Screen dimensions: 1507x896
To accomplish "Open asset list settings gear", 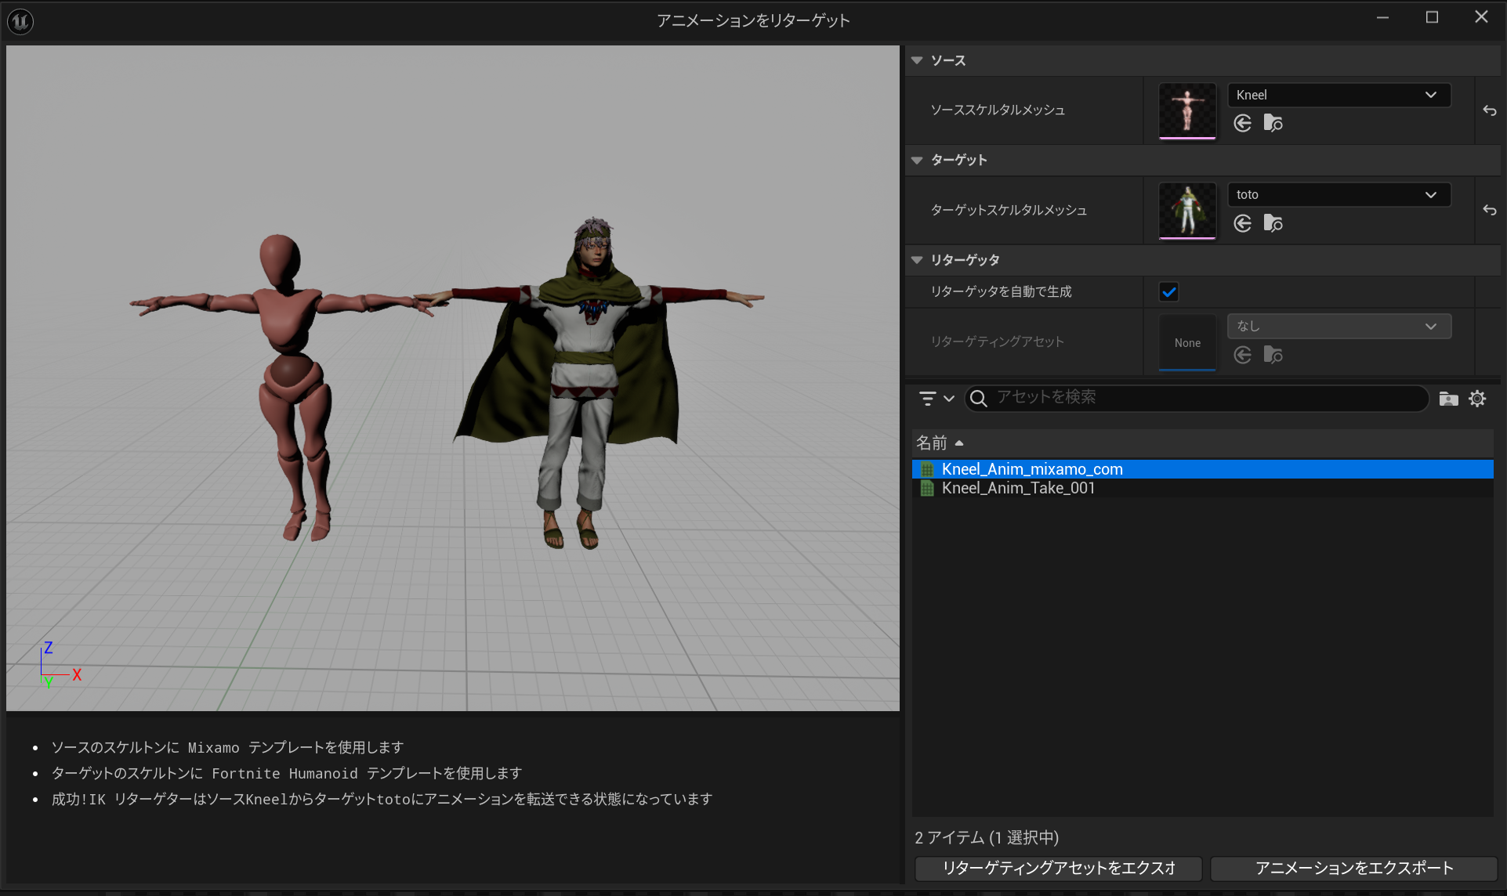I will pyautogui.click(x=1477, y=399).
